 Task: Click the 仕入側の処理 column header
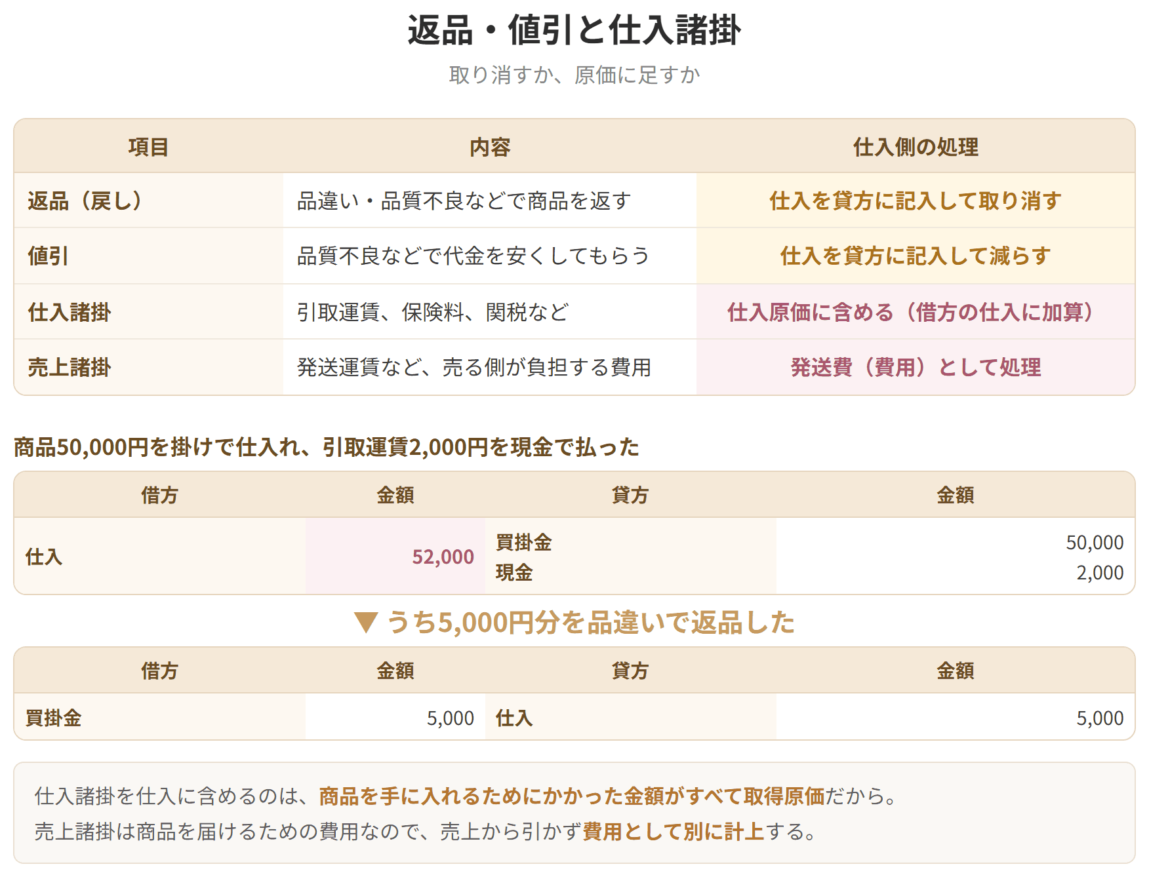tap(916, 147)
